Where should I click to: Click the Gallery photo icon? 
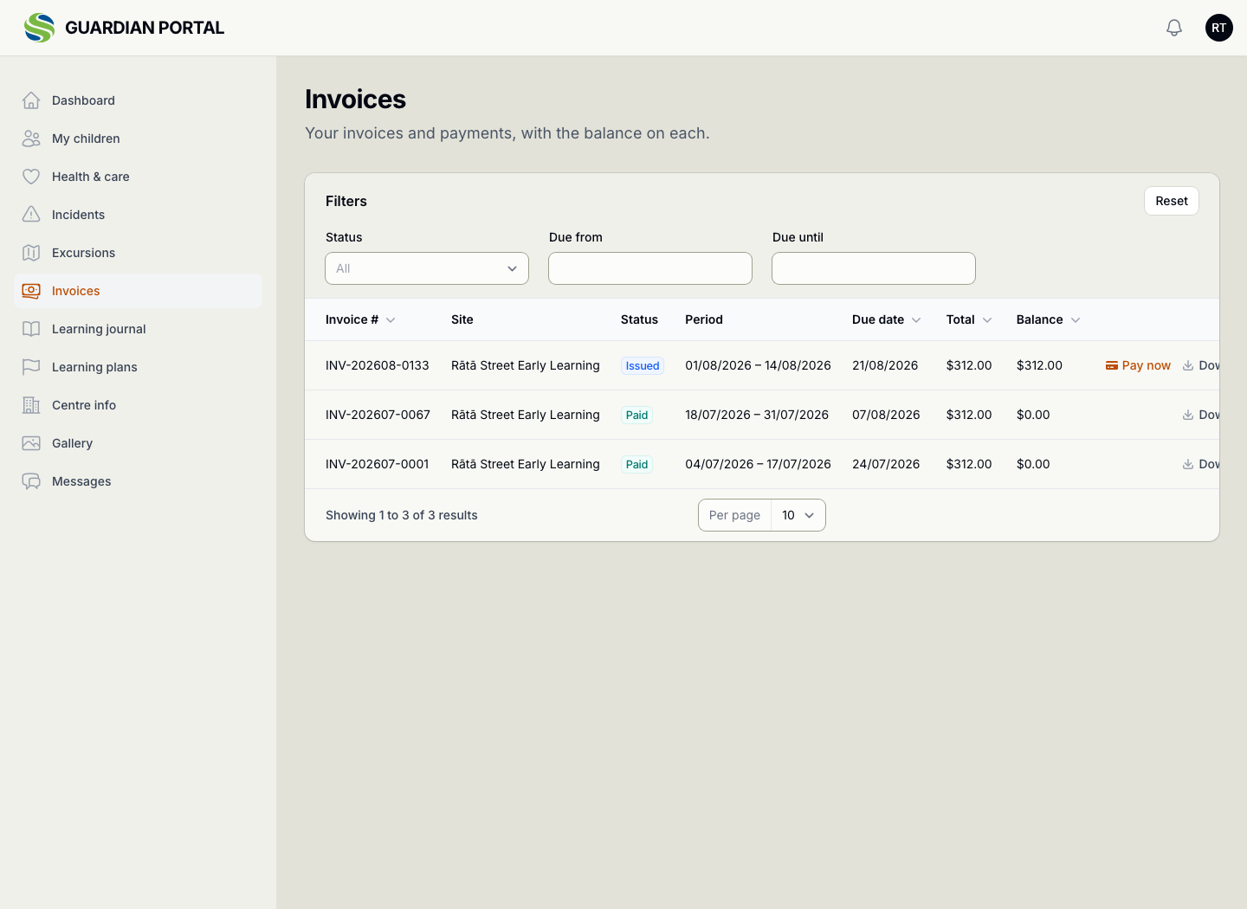coord(31,443)
